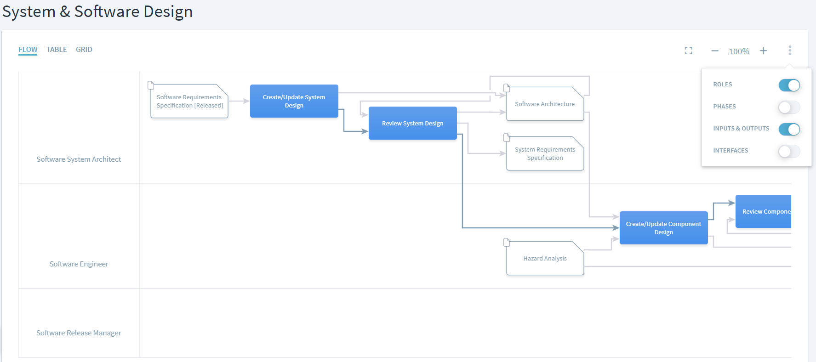Enable the Phases toggle

[789, 107]
